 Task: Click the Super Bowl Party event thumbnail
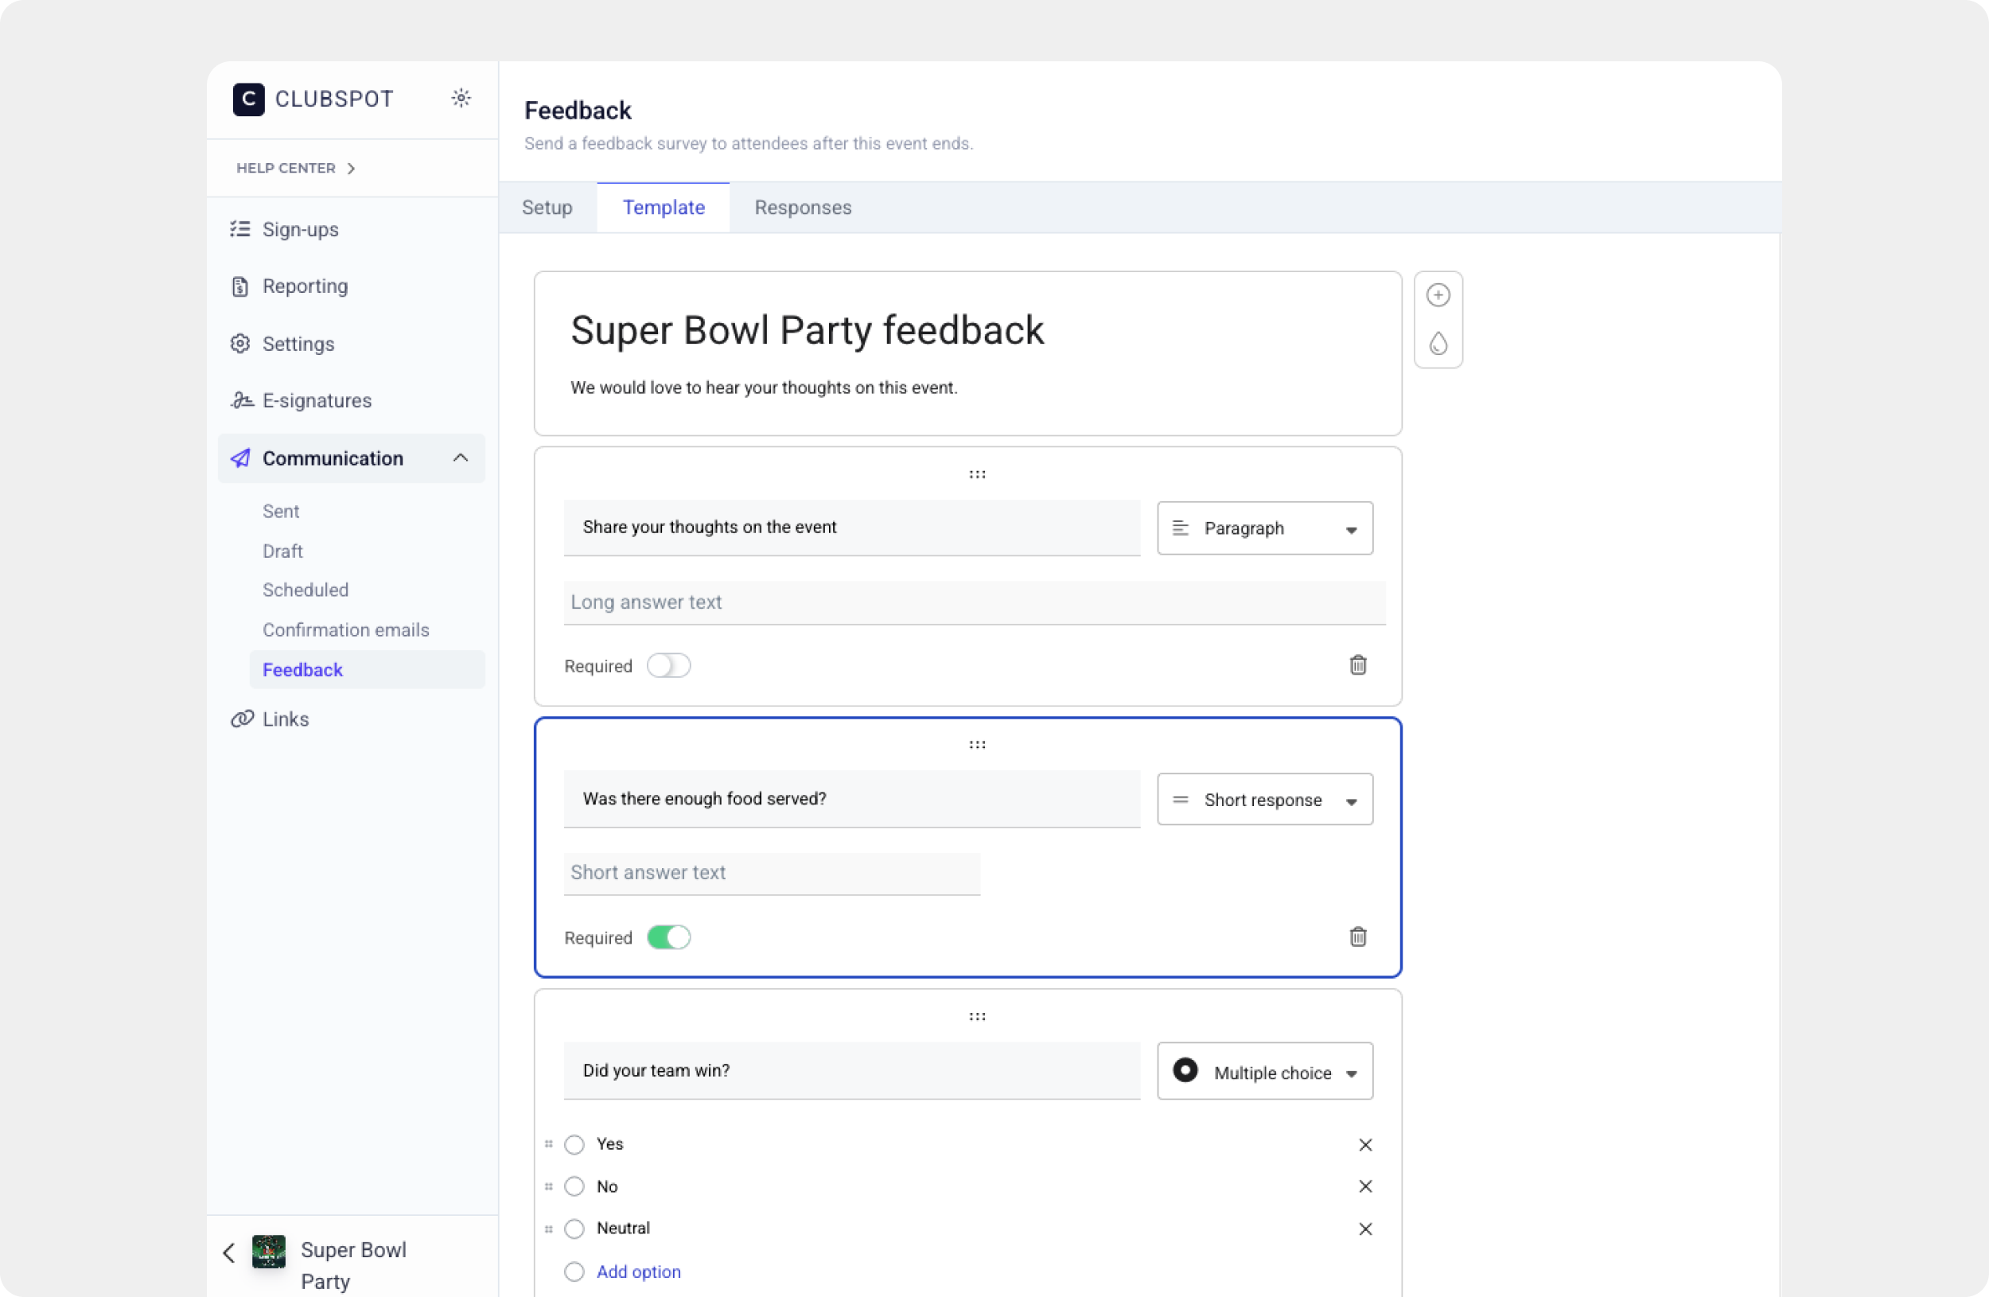[x=268, y=1251]
